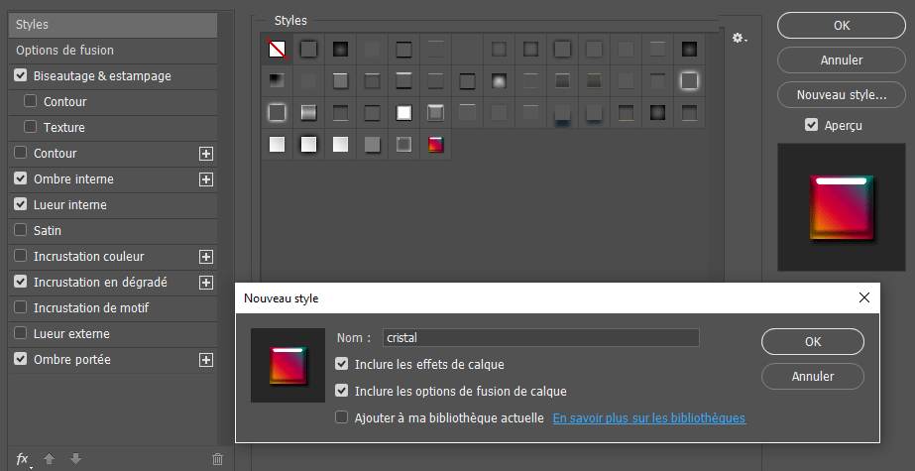The image size is (915, 471).
Task: Open Options de fusion section
Action: (64, 51)
